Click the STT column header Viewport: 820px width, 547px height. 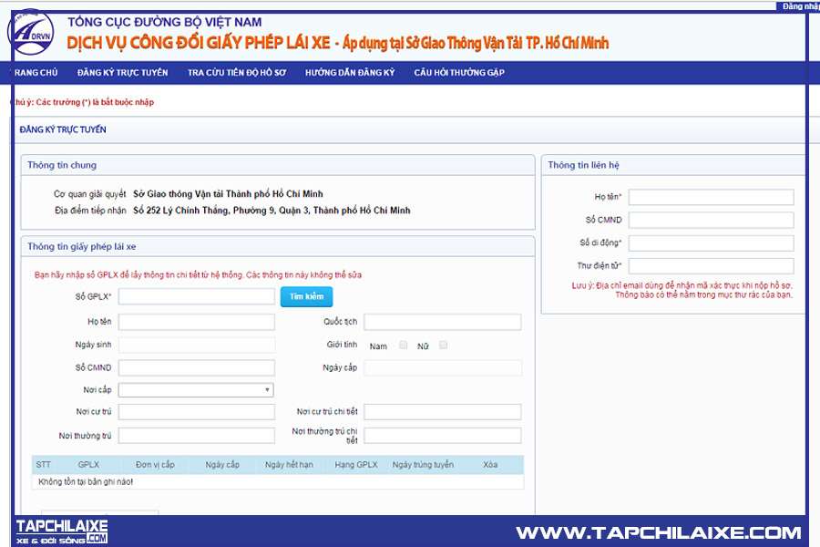tap(44, 465)
